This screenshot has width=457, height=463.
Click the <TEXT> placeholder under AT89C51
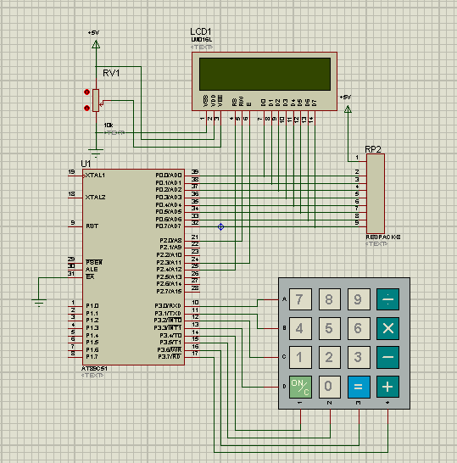(92, 376)
